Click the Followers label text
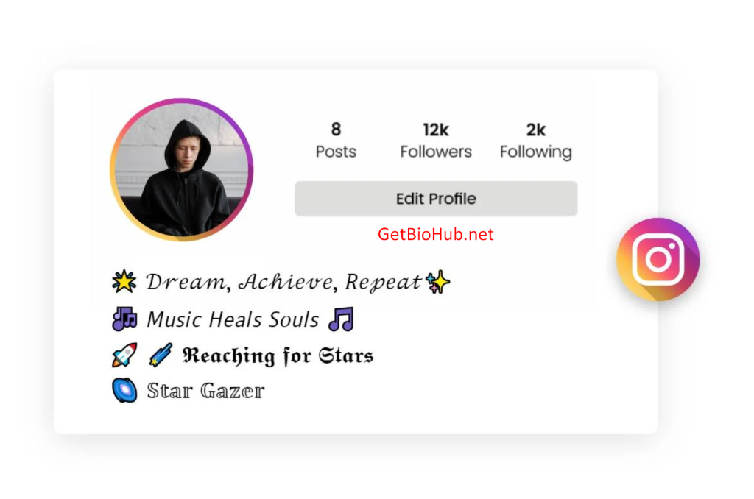The image size is (754, 499). click(436, 152)
